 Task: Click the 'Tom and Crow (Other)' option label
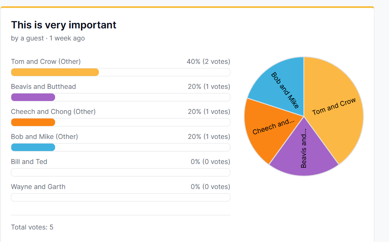(46, 62)
